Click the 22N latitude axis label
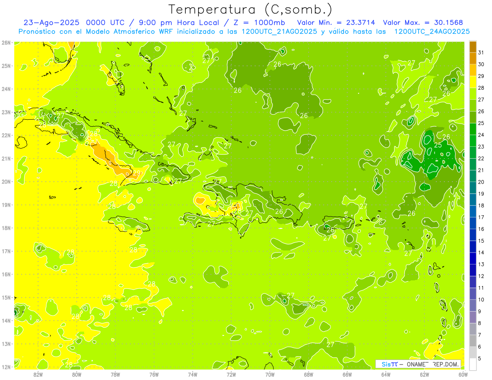The image size is (492, 380). 6,135
